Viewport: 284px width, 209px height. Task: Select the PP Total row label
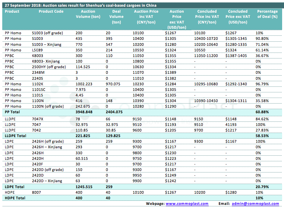click(13, 112)
